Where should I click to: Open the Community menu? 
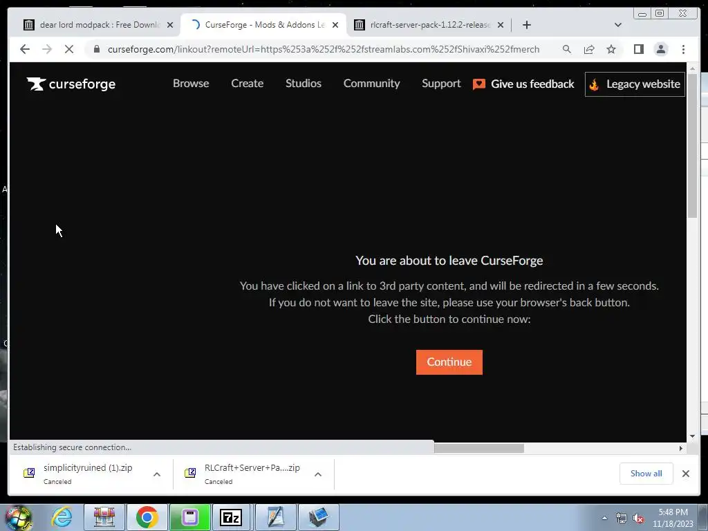pyautogui.click(x=371, y=84)
